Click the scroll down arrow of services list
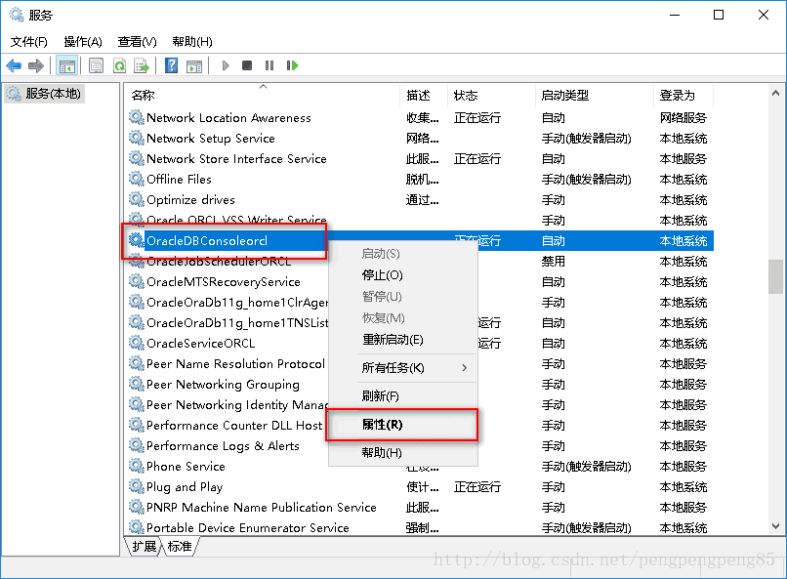 [775, 526]
